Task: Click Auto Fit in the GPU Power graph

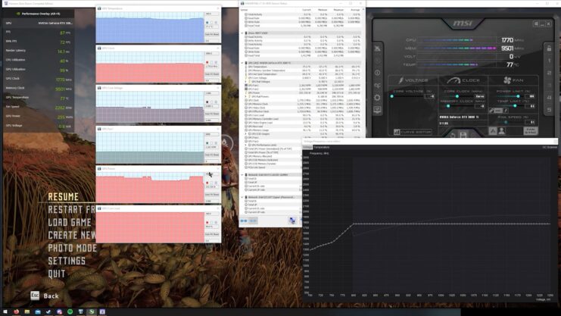Action: click(x=212, y=195)
